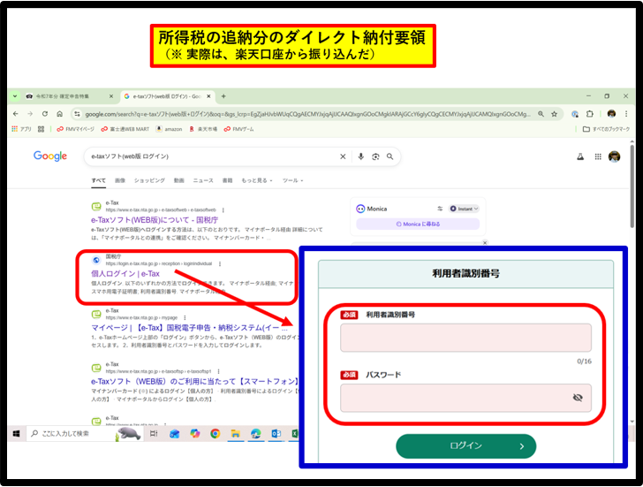The height and width of the screenshot is (487, 643).
Task: Open Chrome from the Windows taskbar
Action: [215, 434]
